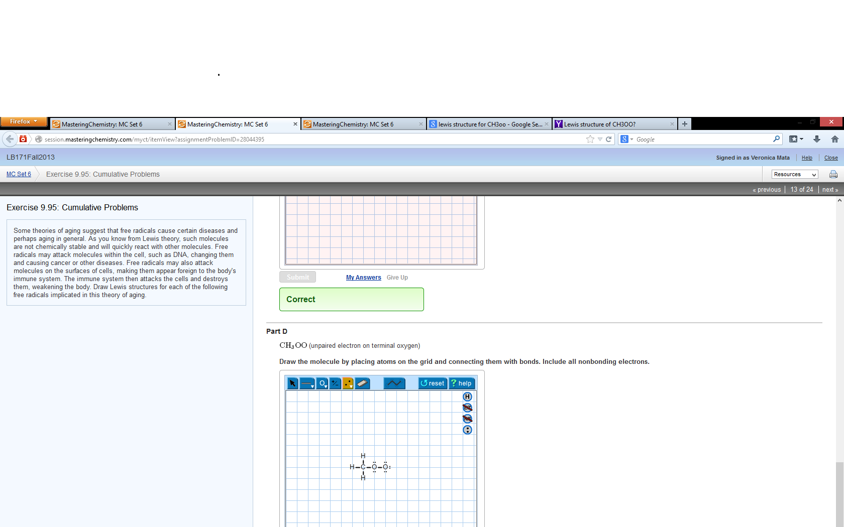Select the eraser tool
The width and height of the screenshot is (844, 527).
tap(362, 383)
